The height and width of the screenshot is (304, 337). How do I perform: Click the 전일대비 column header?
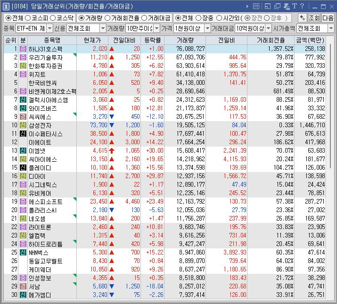point(124,40)
